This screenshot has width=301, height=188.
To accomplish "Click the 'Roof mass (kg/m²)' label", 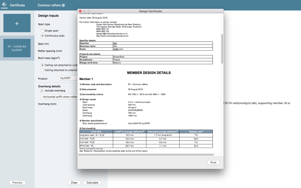I will (x=49, y=58).
